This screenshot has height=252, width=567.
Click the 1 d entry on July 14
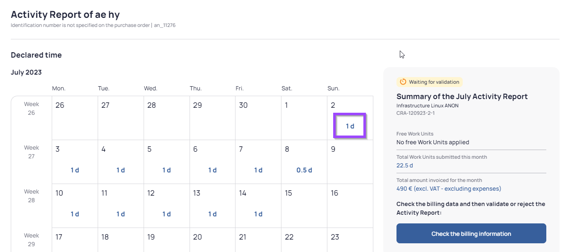point(258,214)
